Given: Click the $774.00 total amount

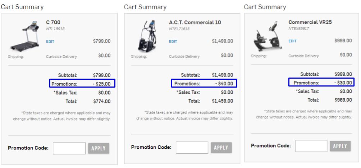Looking at the screenshot, I should click(x=102, y=101).
